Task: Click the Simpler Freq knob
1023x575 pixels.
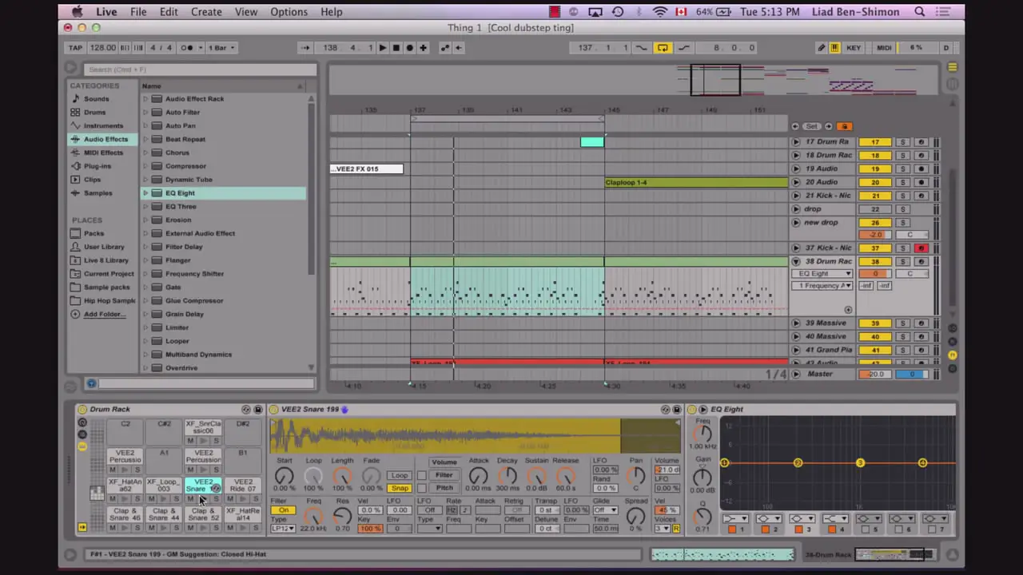Action: (x=314, y=517)
